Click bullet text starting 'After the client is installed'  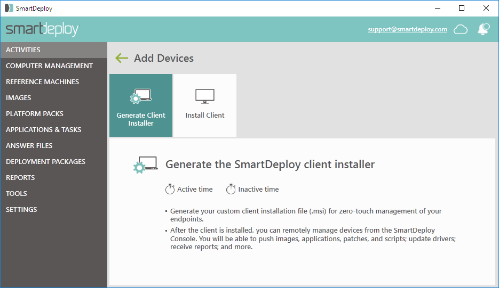[x=313, y=238]
